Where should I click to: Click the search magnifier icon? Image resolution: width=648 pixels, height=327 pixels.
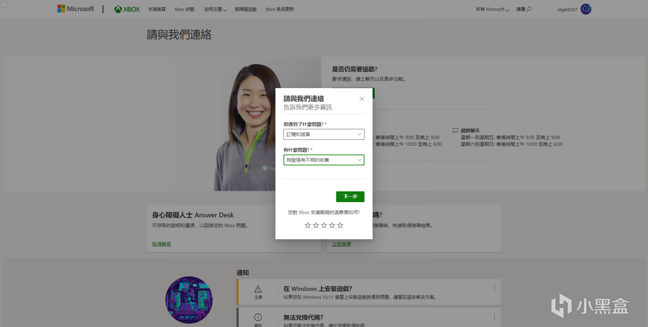pos(529,9)
